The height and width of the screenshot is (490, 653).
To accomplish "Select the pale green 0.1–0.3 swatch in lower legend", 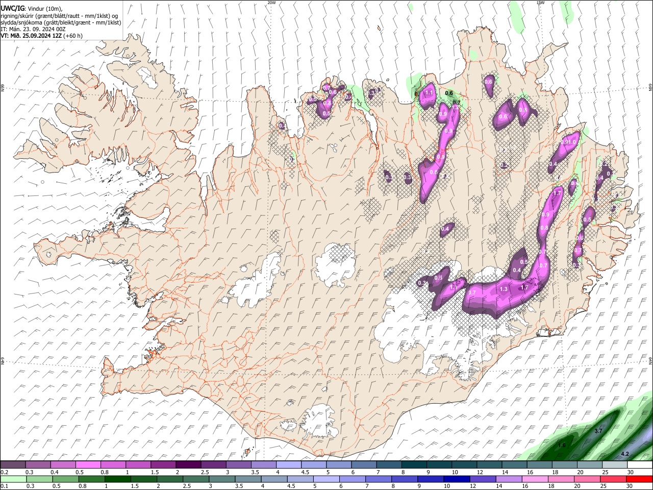I will [13, 479].
